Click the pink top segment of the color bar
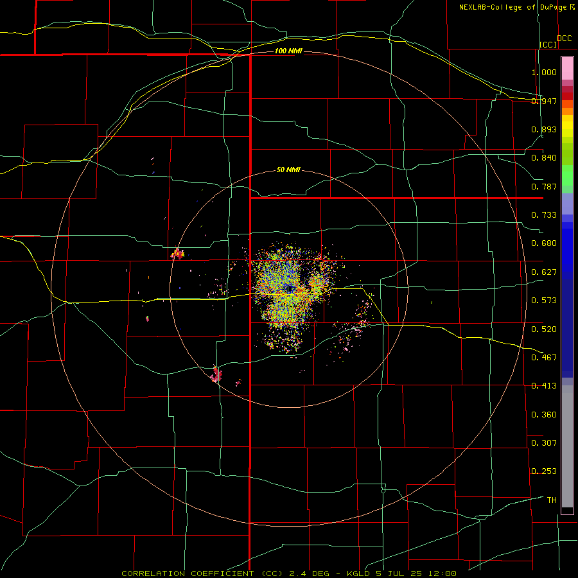The image size is (578, 578). 567,69
